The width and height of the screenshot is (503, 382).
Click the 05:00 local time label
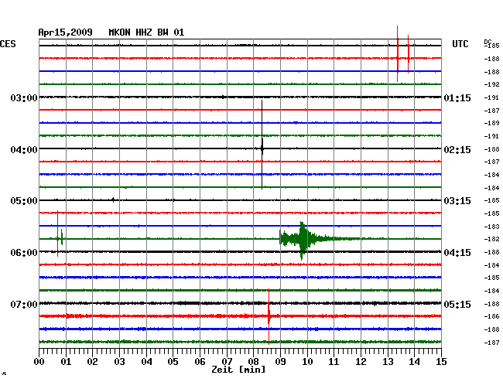pos(24,201)
